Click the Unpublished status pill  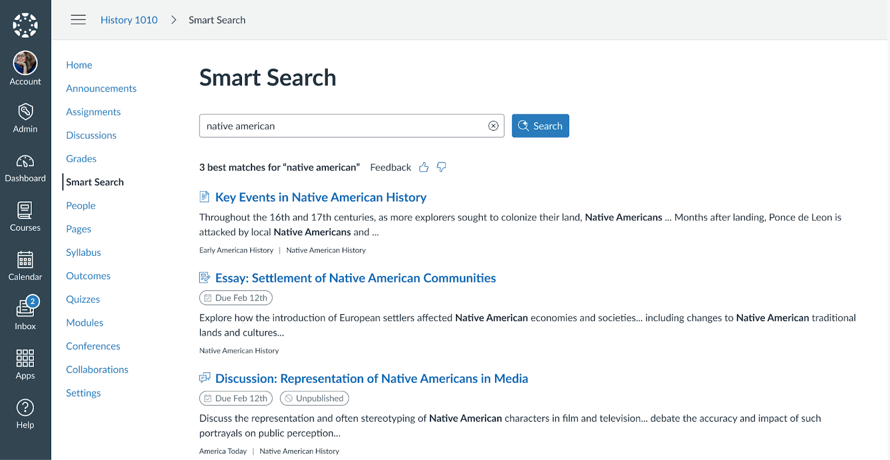314,398
